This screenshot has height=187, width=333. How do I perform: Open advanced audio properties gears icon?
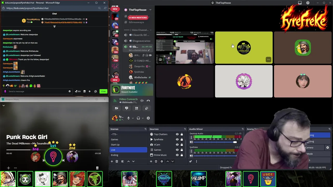click(x=190, y=162)
